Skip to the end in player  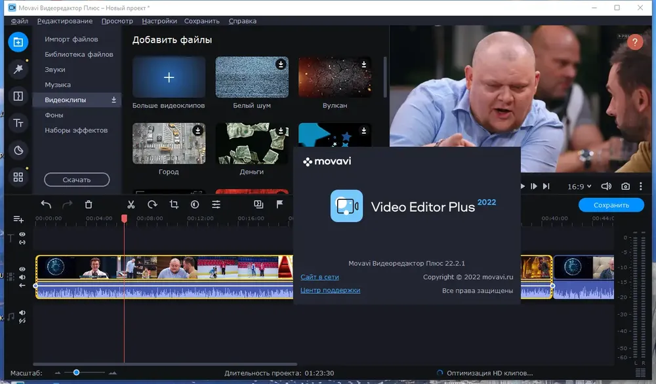click(546, 186)
